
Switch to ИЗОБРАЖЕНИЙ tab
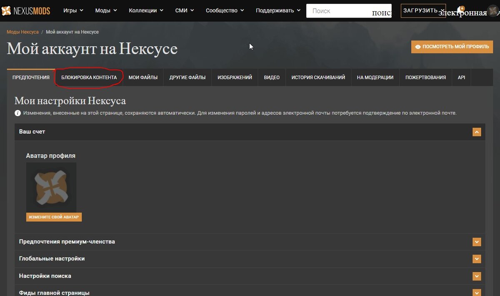tap(235, 77)
